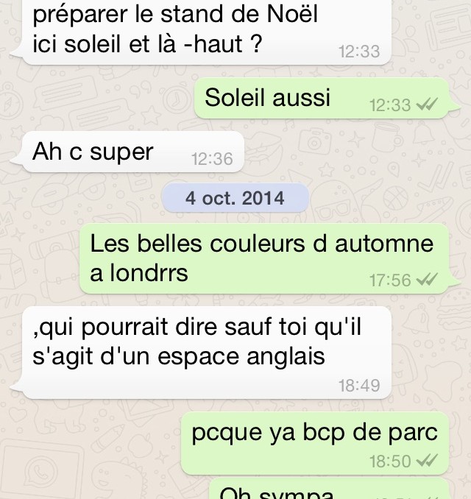Tap the word 'londrrs' in green bubble
Image resolution: width=471 pixels, height=499 pixels.
click(x=149, y=273)
